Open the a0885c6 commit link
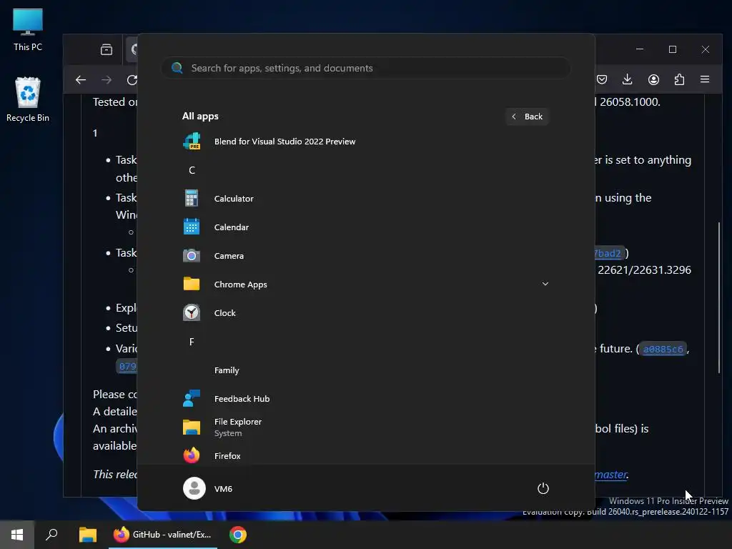The width and height of the screenshot is (732, 549). click(663, 349)
